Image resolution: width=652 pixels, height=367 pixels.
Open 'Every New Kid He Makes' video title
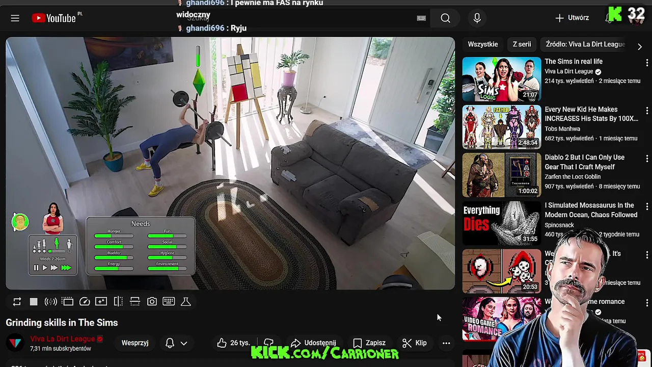591,114
